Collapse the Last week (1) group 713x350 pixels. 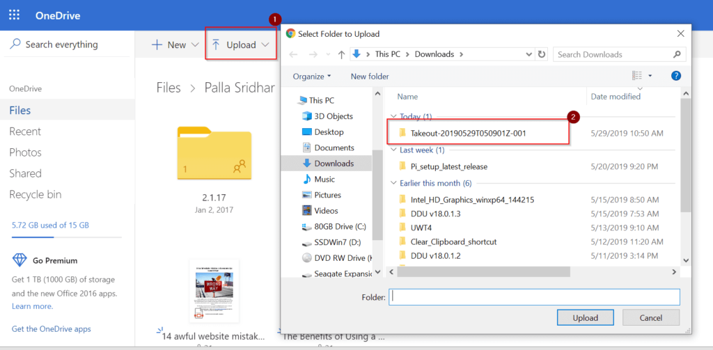(393, 150)
